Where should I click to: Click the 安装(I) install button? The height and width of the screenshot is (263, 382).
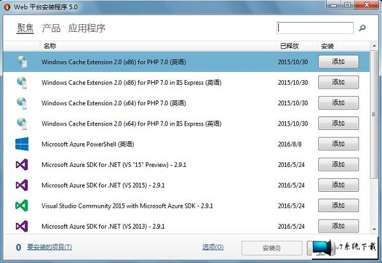272,248
